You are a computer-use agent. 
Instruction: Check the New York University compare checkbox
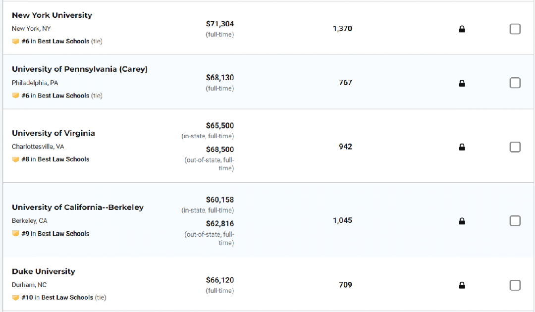(x=515, y=29)
